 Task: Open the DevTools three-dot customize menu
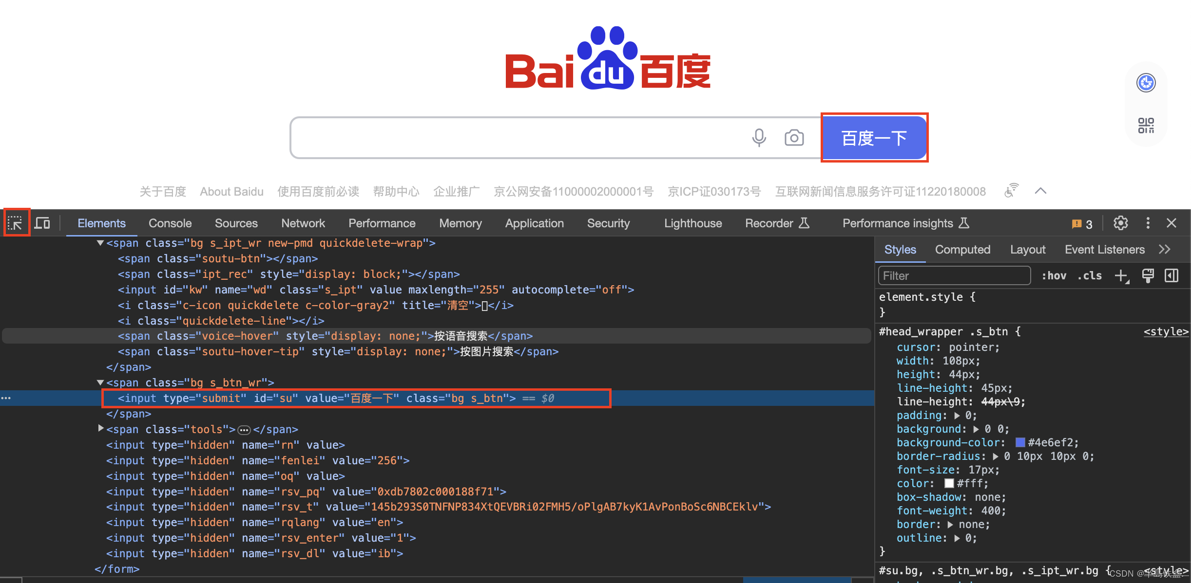(1148, 223)
